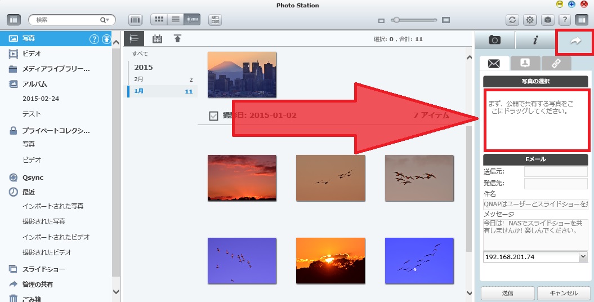Select 2月 in the timeline
Screen dimensions: 594x302
click(x=163, y=79)
